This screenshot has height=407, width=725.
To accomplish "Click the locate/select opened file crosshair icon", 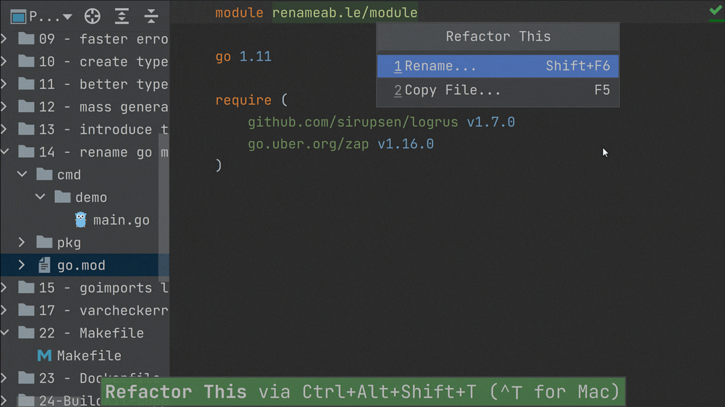I will pyautogui.click(x=92, y=16).
